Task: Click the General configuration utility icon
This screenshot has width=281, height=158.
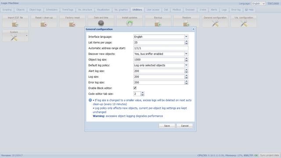Action: click(215, 21)
